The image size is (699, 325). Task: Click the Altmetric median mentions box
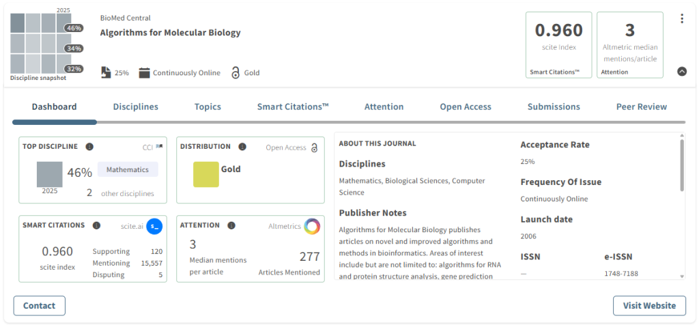[x=630, y=44]
